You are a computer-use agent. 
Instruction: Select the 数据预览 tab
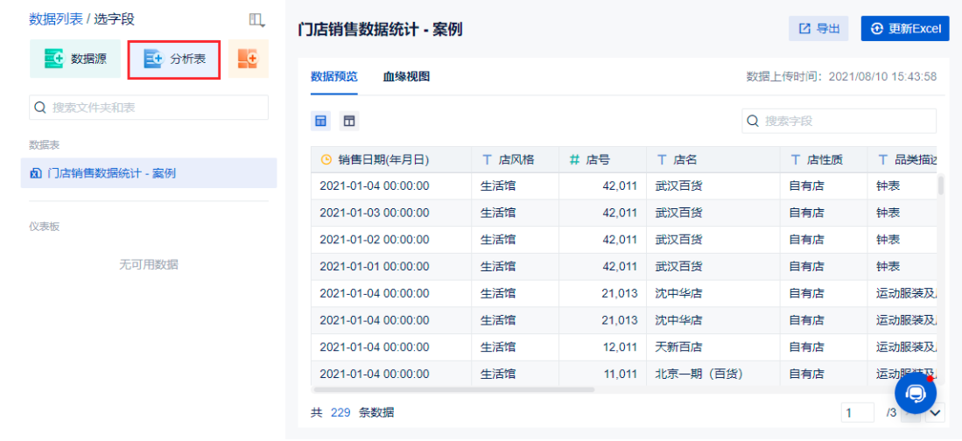point(334,77)
